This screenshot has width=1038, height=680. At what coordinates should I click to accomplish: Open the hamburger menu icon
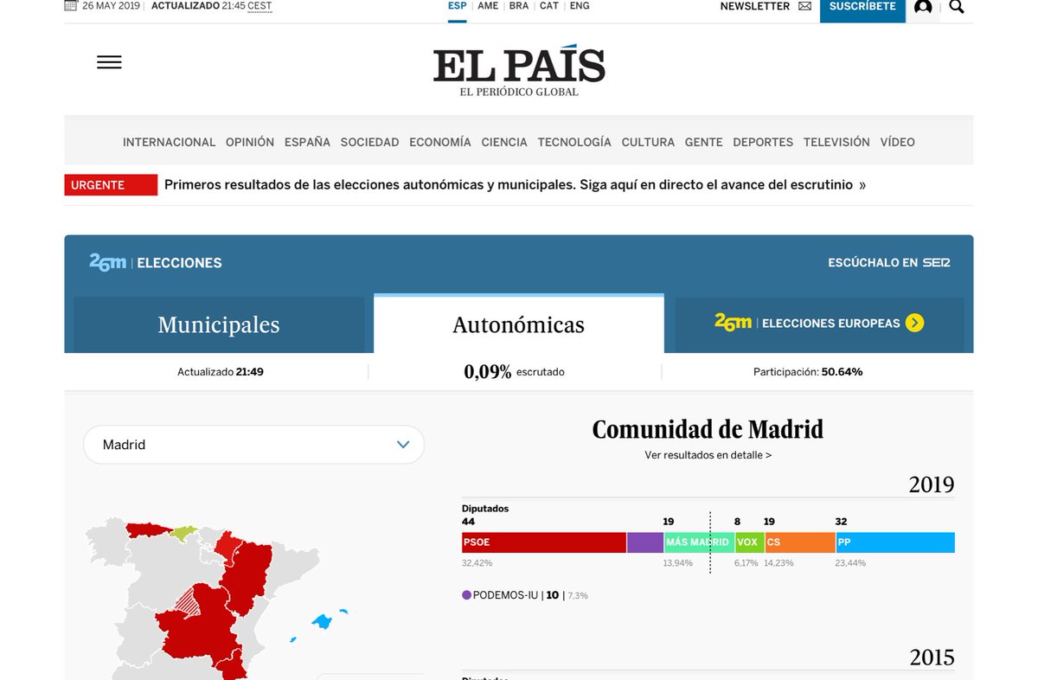click(x=109, y=62)
